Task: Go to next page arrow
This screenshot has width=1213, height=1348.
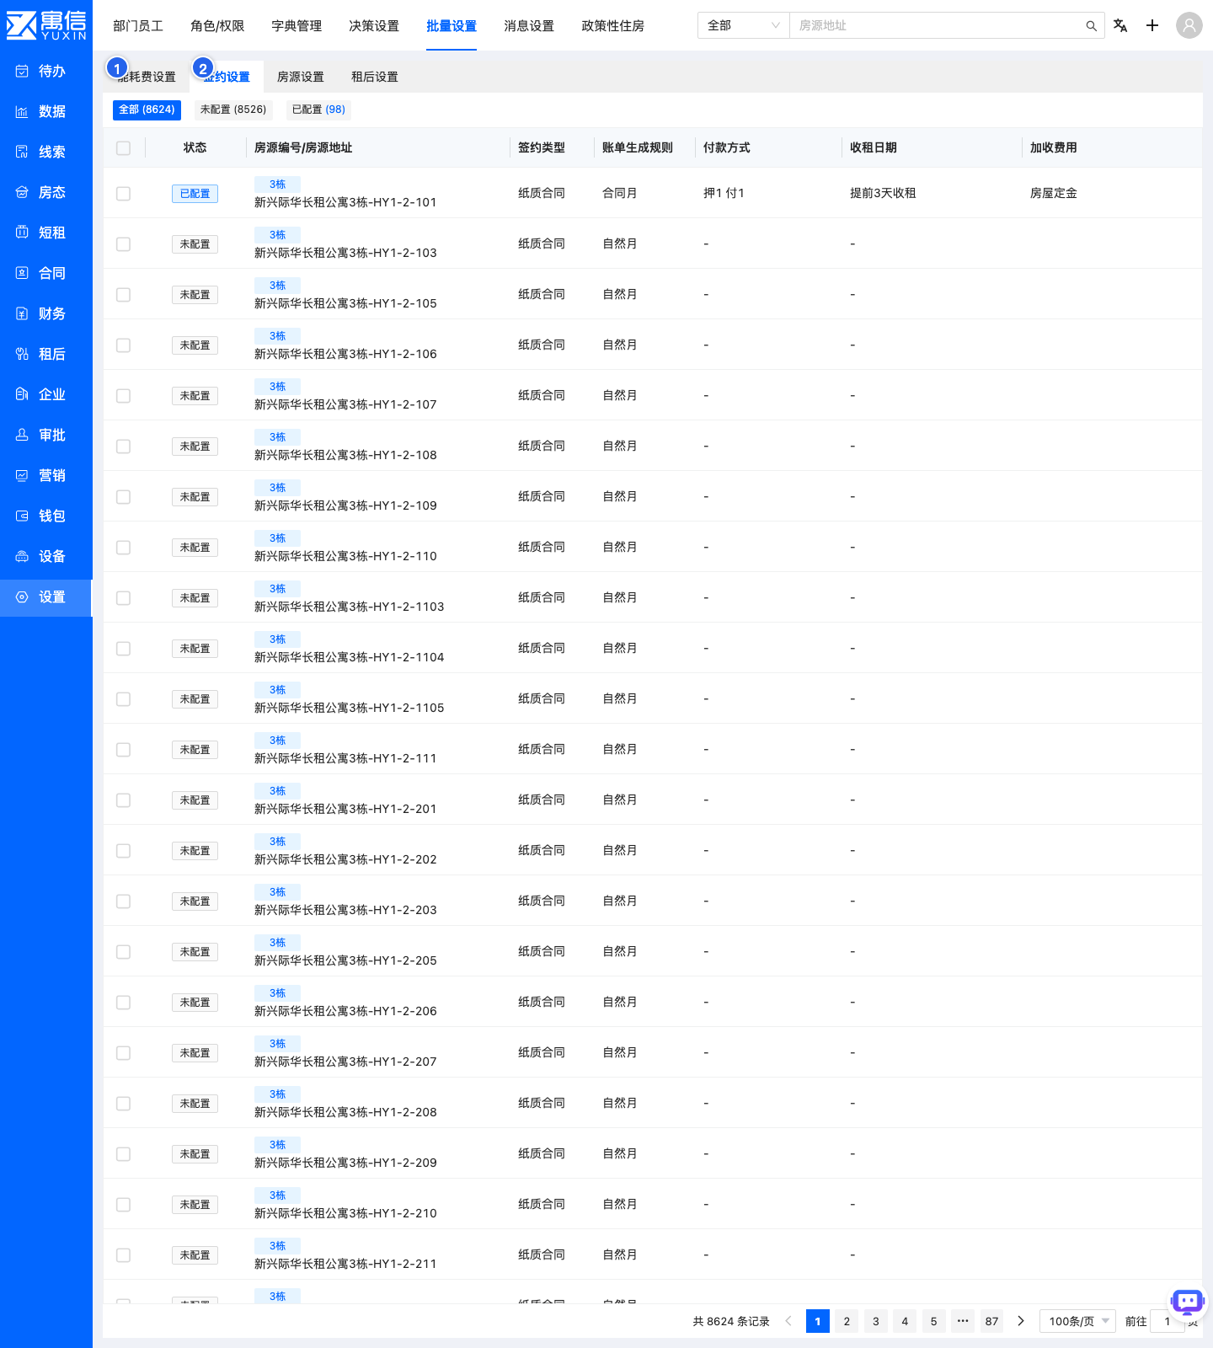Action: [1021, 1321]
